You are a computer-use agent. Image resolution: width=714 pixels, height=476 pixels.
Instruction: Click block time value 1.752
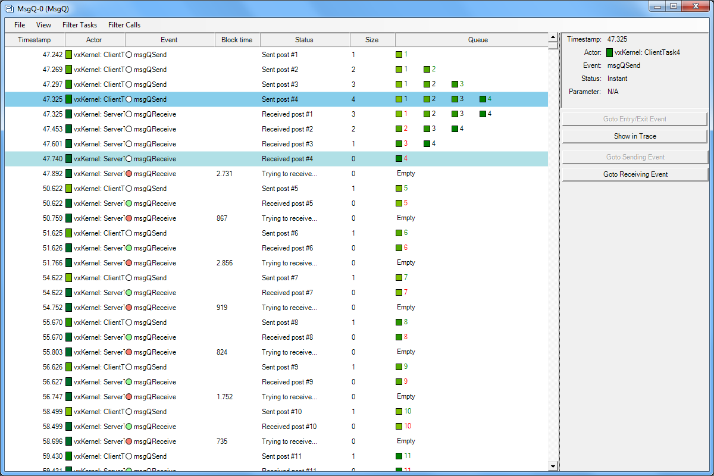(x=224, y=397)
